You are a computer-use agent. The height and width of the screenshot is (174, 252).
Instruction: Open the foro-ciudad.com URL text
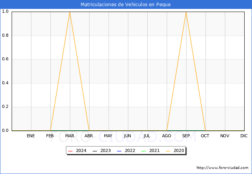(x=223, y=168)
